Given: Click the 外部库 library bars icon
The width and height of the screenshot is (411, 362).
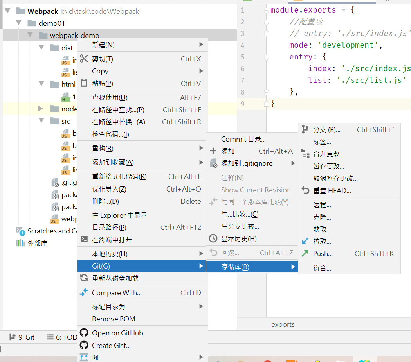Looking at the screenshot, I should 20,243.
